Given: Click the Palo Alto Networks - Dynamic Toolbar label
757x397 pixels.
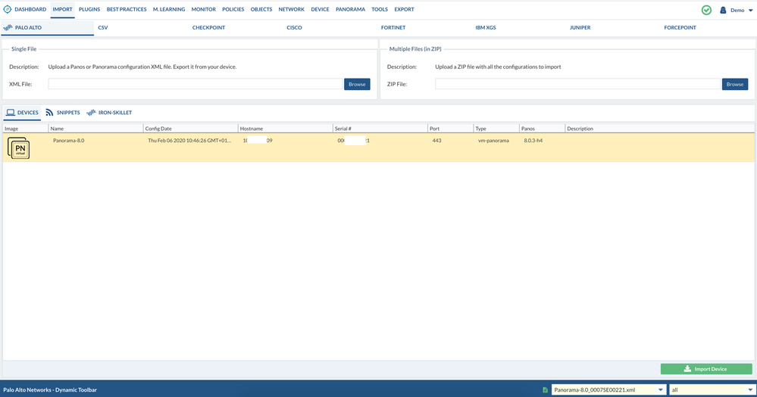Looking at the screenshot, I should [x=50, y=389].
